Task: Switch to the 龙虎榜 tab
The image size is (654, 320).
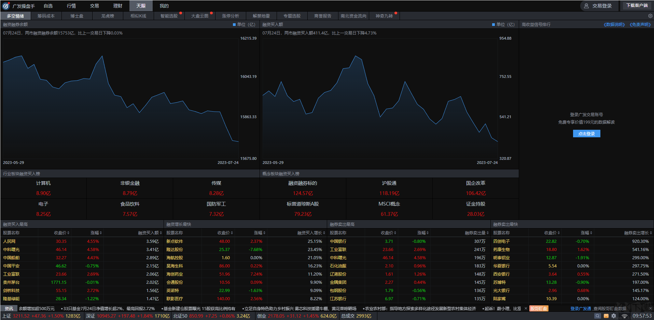Action: [108, 16]
